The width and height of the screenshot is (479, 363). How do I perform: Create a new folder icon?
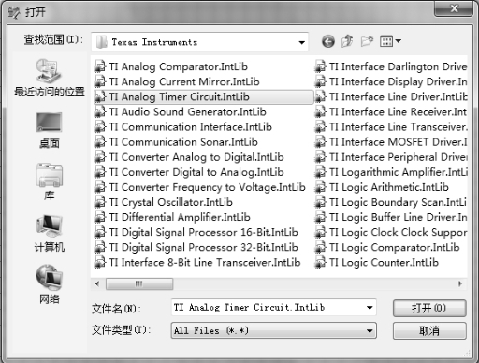pyautogui.click(x=367, y=41)
